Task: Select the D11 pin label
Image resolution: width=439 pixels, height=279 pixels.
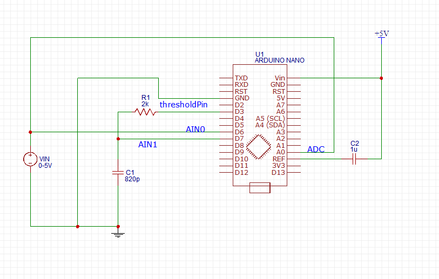Action: coord(241,166)
